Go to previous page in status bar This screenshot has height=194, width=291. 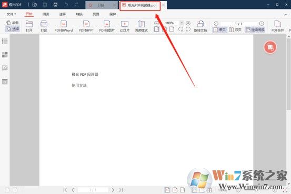[x=73, y=190]
